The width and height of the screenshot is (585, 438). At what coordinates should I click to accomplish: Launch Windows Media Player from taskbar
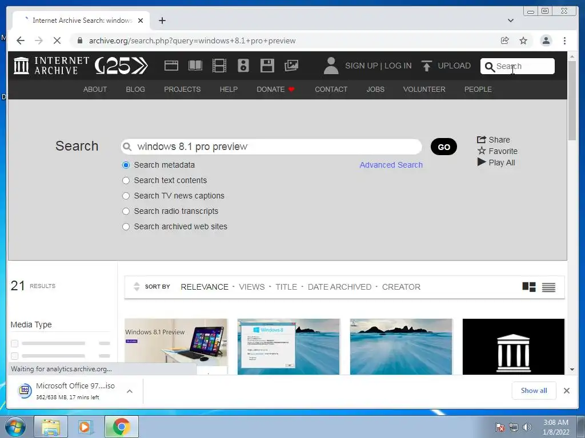pos(85,427)
